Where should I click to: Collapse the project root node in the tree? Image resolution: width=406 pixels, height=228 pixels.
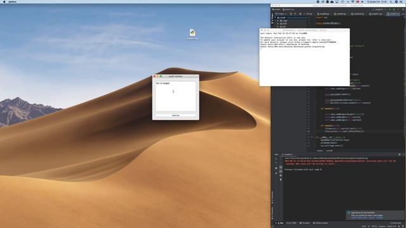pyautogui.click(x=275, y=18)
